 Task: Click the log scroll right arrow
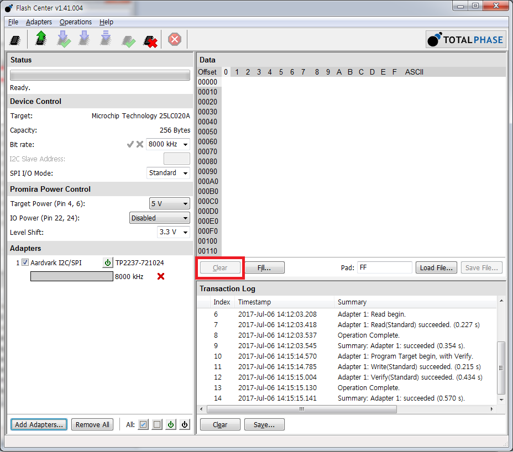[x=492, y=409]
